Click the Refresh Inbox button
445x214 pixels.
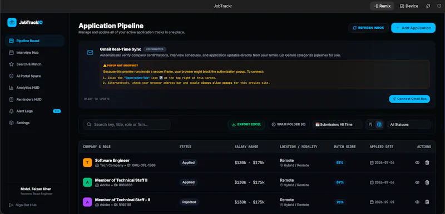(x=368, y=28)
